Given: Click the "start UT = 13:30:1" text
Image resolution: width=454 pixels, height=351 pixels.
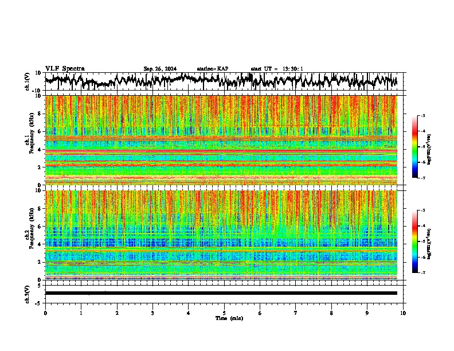Looking at the screenshot, I should pos(277,69).
